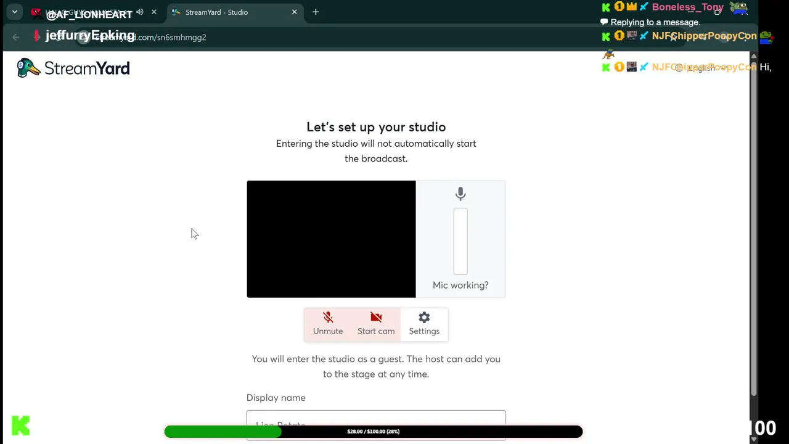
Task: Close the StreamYard - Studio tab
Action: [x=294, y=12]
